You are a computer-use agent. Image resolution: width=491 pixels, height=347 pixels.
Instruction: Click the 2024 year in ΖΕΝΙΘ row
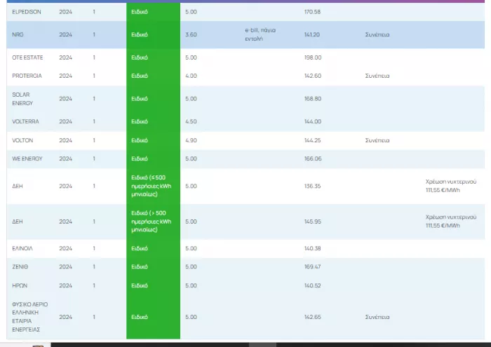click(65, 266)
